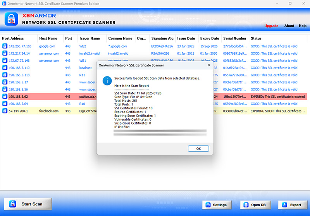Select host address 190.168.5.17

tap(18, 82)
